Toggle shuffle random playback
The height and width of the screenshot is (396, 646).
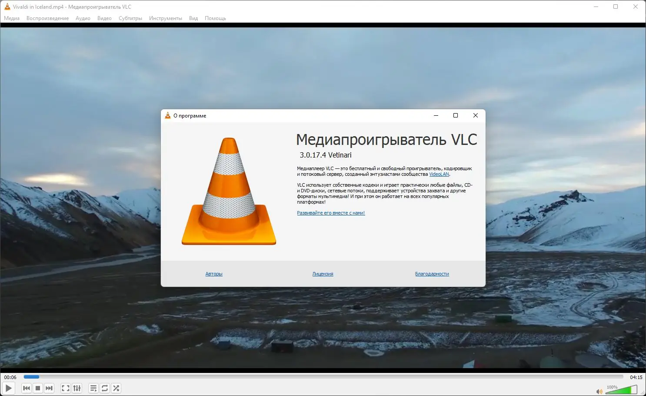(116, 388)
